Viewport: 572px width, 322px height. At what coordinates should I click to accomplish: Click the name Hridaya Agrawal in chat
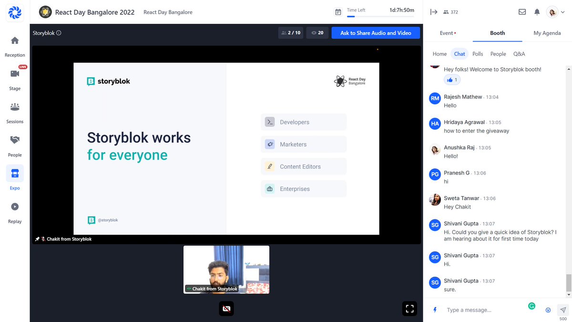click(x=464, y=122)
